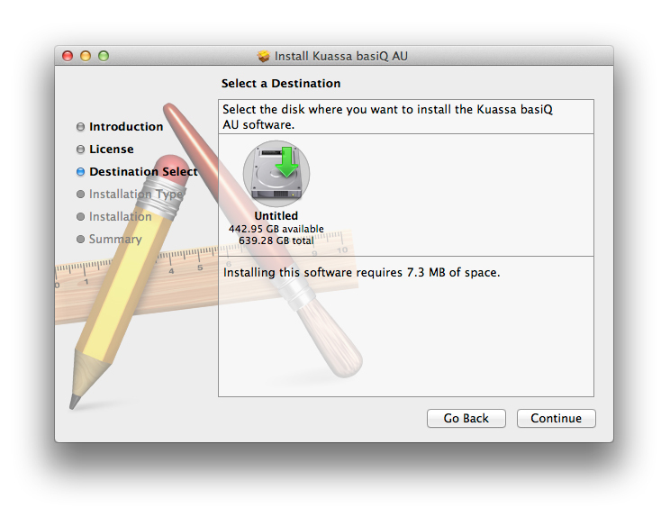Click the Installation Type step bullet
Image resolution: width=670 pixels, height=508 pixels.
tap(80, 195)
